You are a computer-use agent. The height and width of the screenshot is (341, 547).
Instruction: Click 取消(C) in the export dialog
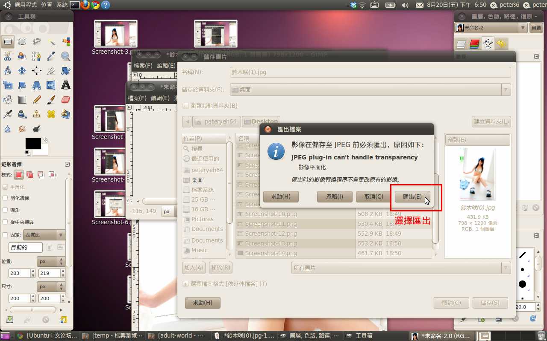coord(373,197)
